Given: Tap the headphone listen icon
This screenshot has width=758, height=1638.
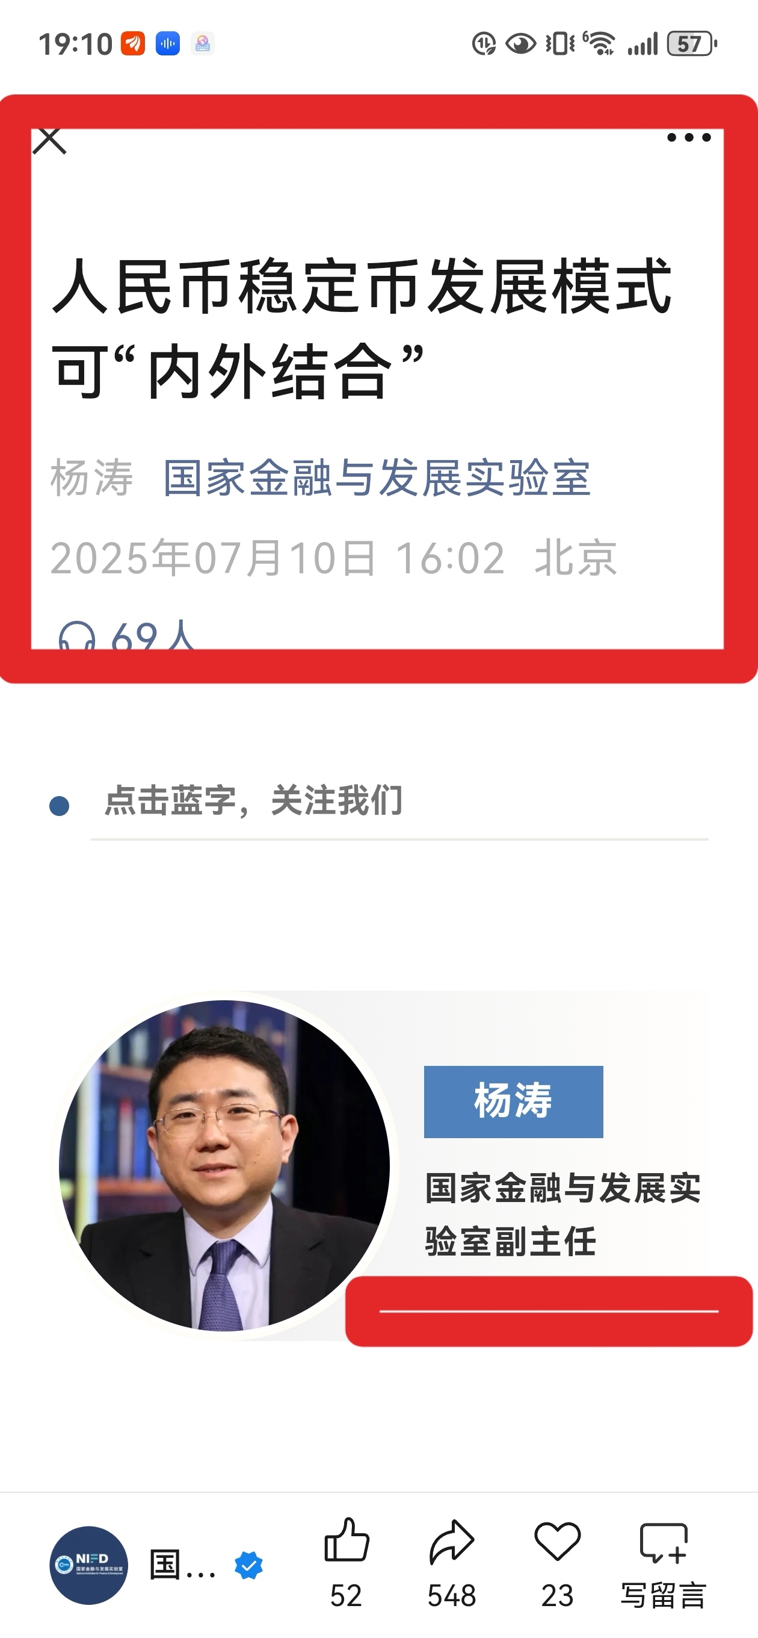Looking at the screenshot, I should pos(77,636).
